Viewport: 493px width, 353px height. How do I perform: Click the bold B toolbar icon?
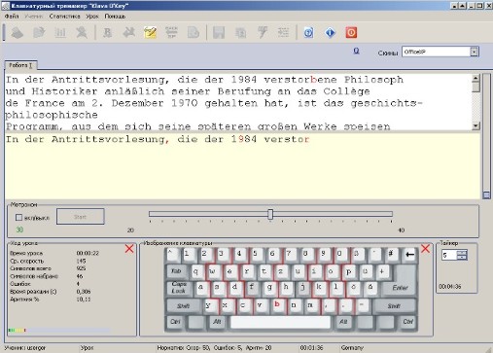(x=107, y=32)
